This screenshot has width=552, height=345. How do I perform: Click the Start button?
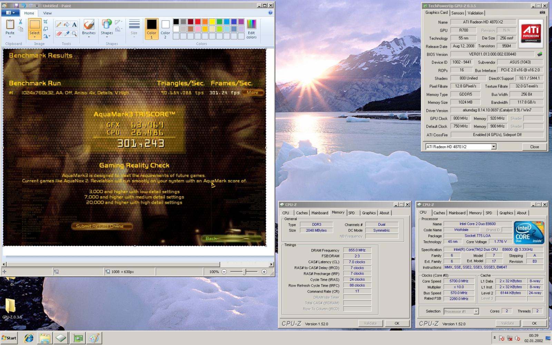[x=9, y=338]
